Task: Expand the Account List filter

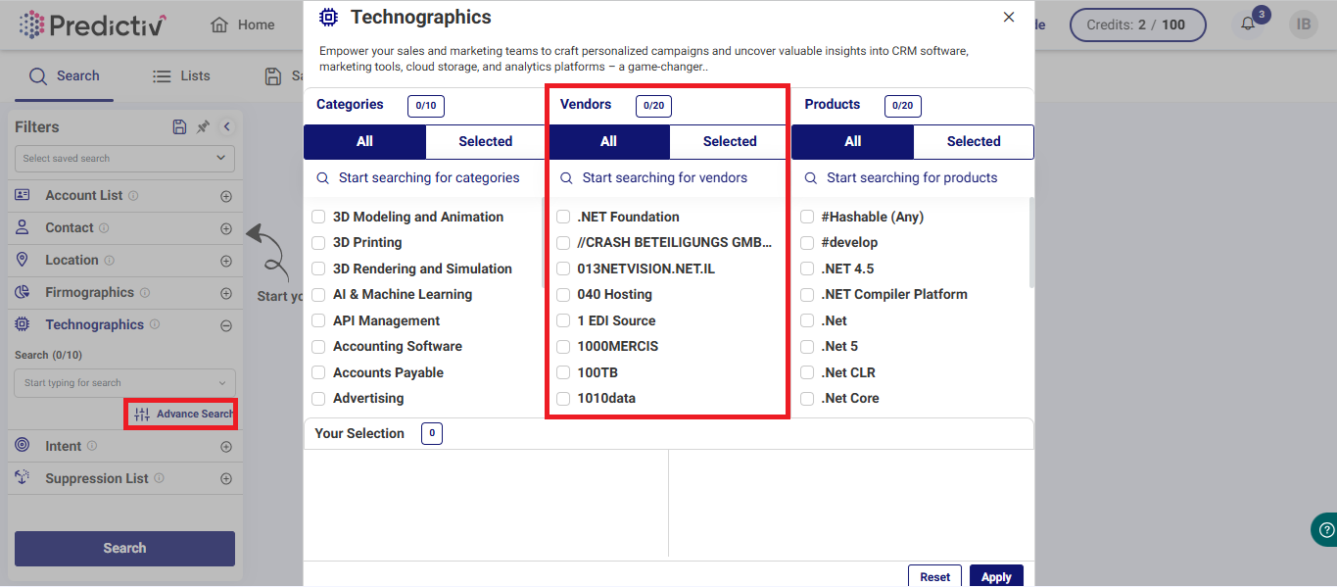Action: 226,196
